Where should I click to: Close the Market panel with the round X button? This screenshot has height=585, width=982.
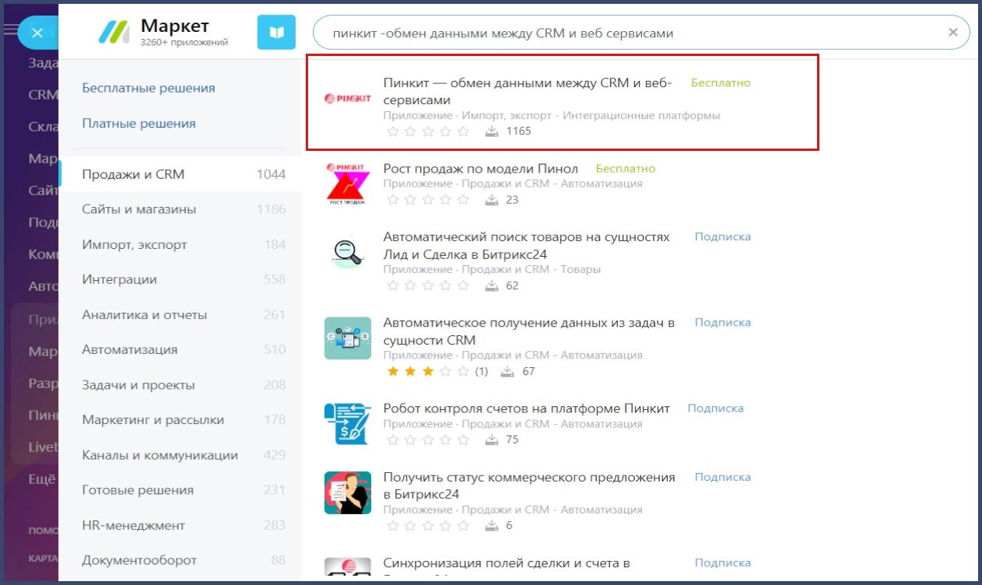(x=37, y=33)
